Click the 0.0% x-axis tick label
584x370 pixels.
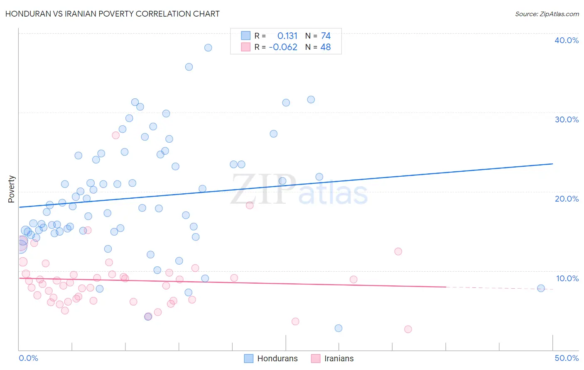click(29, 358)
